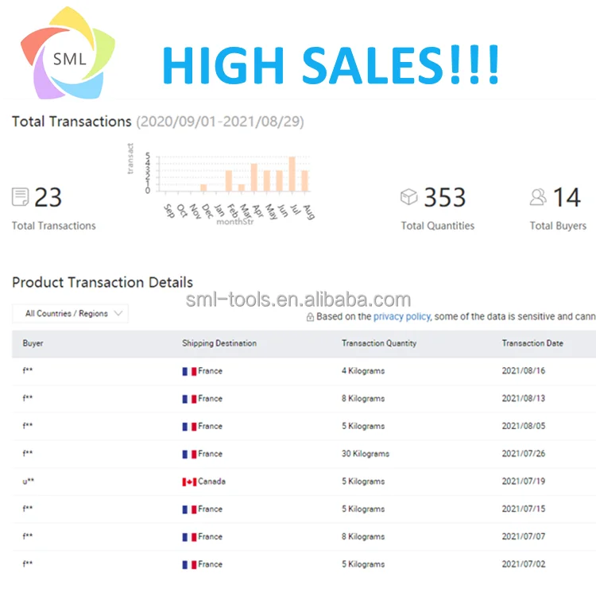Open the privacy policy link
Image resolution: width=596 pixels, height=596 pixels.
pos(401,316)
